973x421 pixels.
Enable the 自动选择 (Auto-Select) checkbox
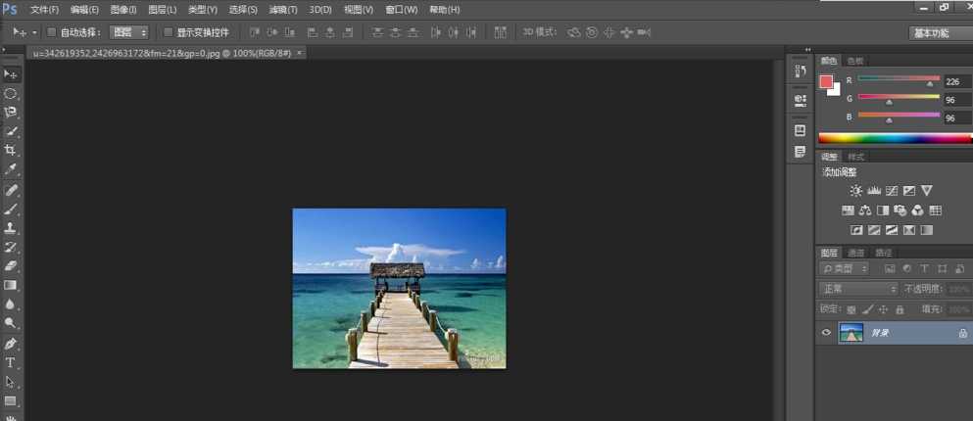tap(52, 32)
